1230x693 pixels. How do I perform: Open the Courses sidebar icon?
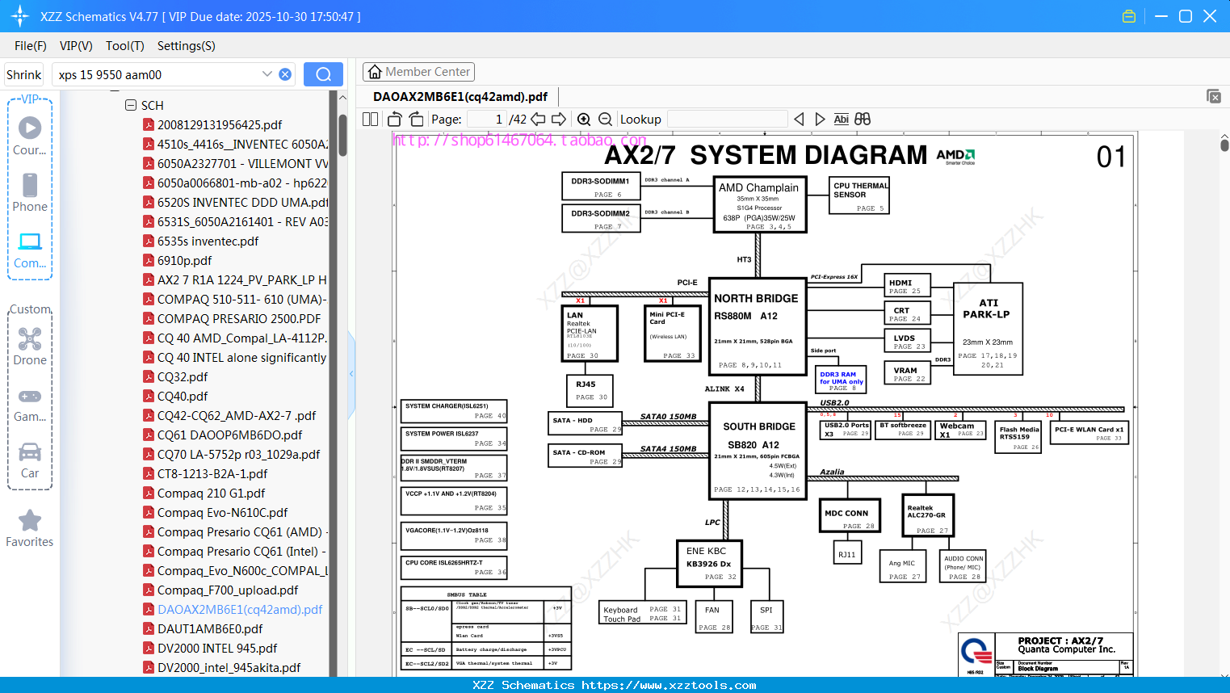[30, 136]
